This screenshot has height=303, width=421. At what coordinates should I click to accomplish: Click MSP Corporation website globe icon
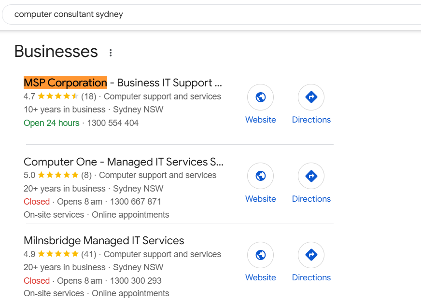point(261,97)
